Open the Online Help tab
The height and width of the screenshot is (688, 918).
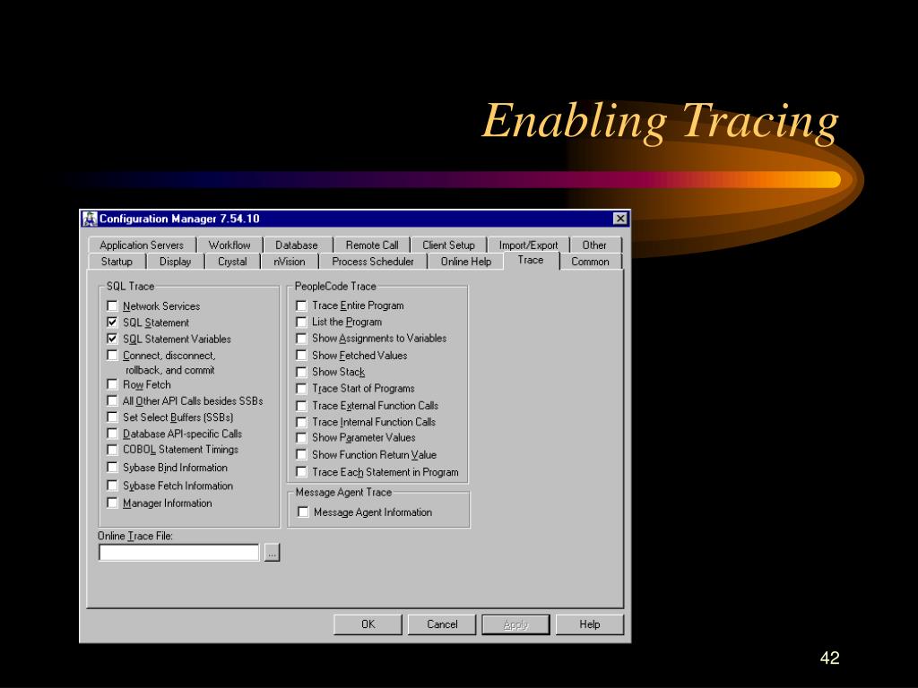(466, 262)
